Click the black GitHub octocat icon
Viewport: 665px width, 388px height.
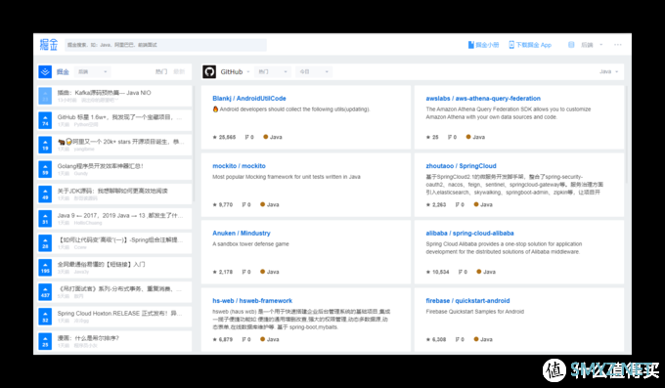click(209, 71)
